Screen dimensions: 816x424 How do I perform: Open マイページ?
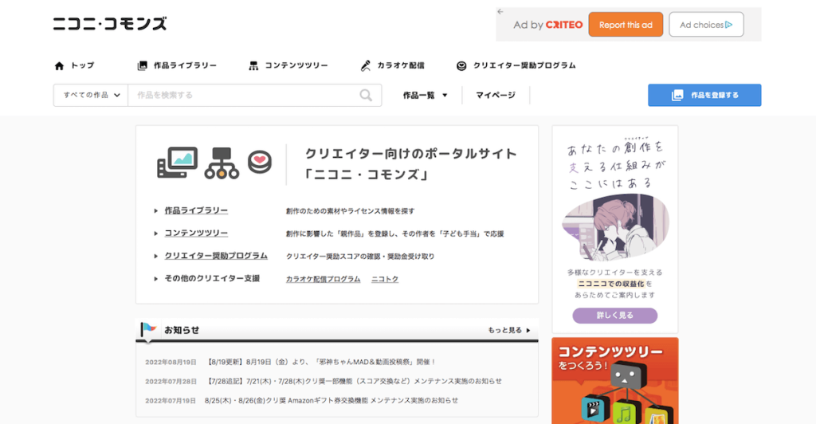click(x=496, y=95)
